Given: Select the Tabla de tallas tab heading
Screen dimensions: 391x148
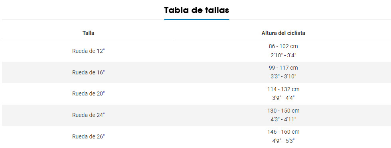Looking at the screenshot, I should (x=196, y=10).
